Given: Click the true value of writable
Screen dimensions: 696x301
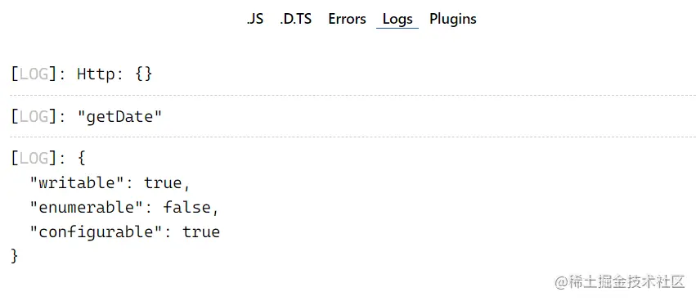Looking at the screenshot, I should tap(163, 183).
